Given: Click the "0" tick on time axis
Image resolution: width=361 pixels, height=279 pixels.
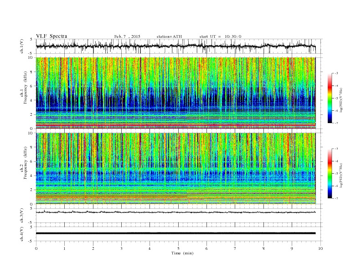Looking at the screenshot, I should pos(36,248).
